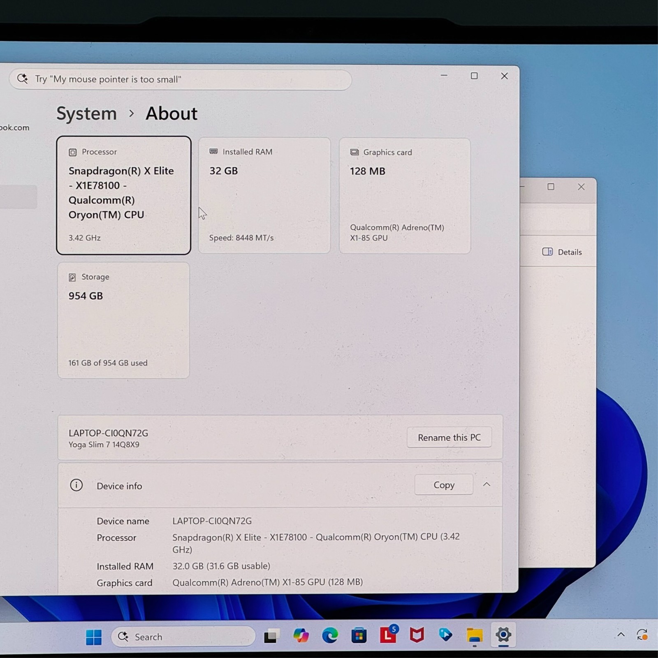The width and height of the screenshot is (658, 658).
Task: Launch Copilot from the taskbar
Action: pos(301,636)
